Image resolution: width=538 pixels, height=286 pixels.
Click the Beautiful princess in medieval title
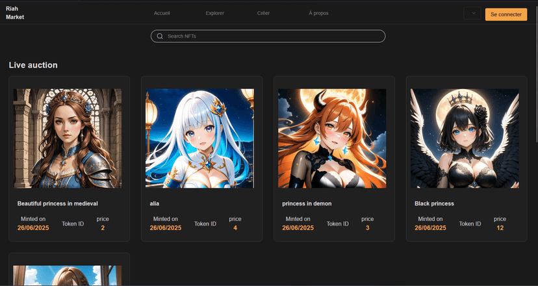[58, 203]
